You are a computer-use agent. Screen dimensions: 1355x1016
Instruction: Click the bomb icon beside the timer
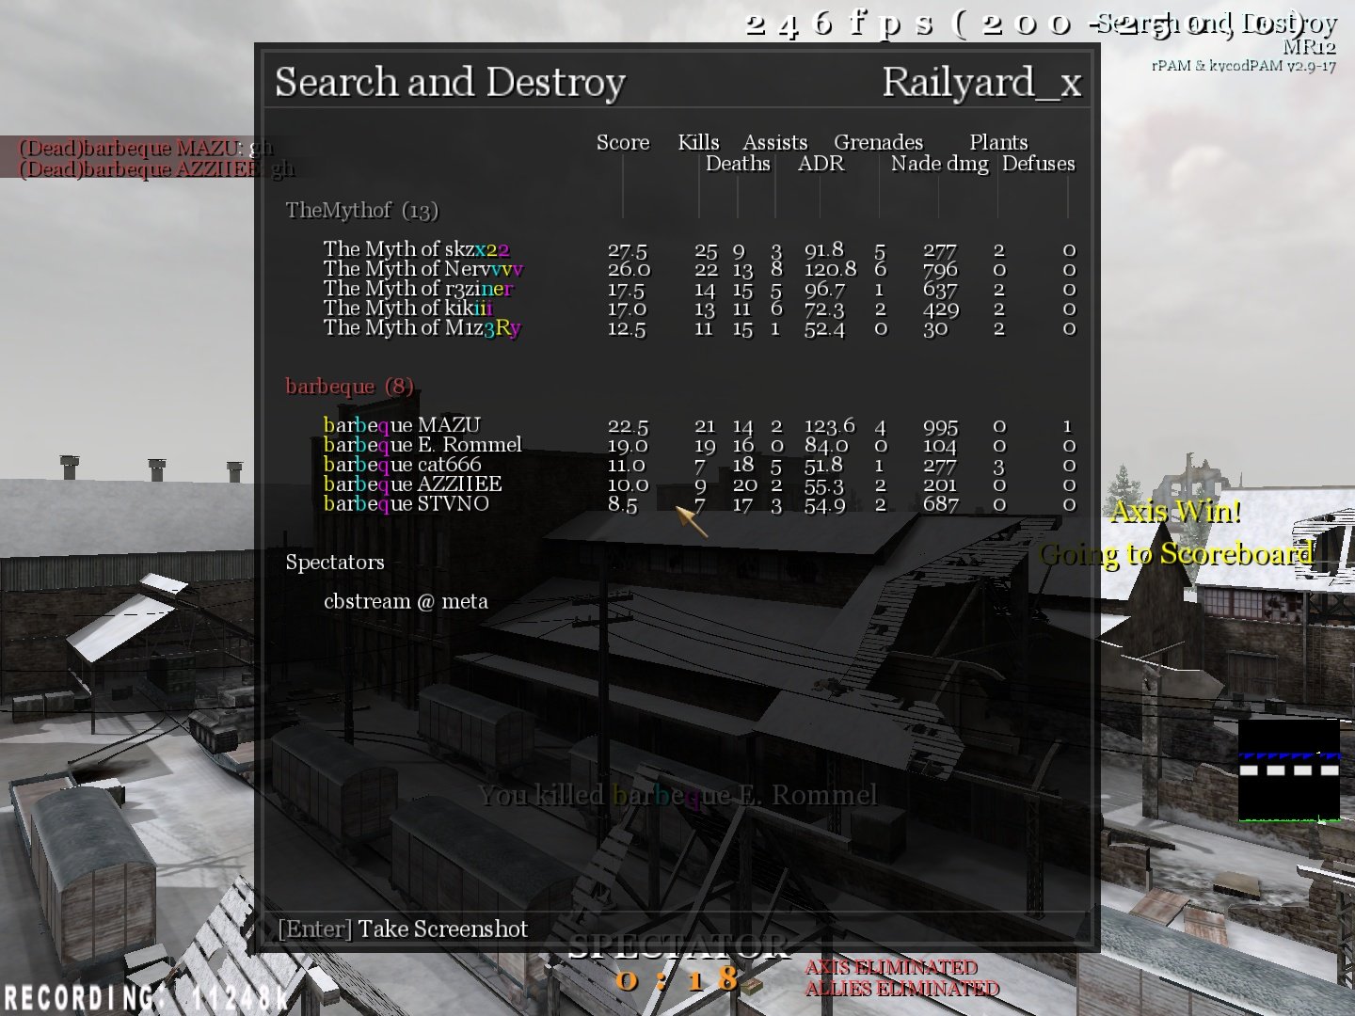752,985
